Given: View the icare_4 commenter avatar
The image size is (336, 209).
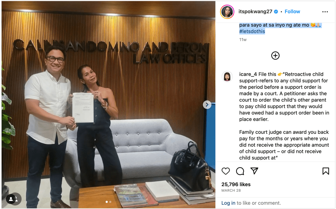Looking at the screenshot, I should pos(227,76).
